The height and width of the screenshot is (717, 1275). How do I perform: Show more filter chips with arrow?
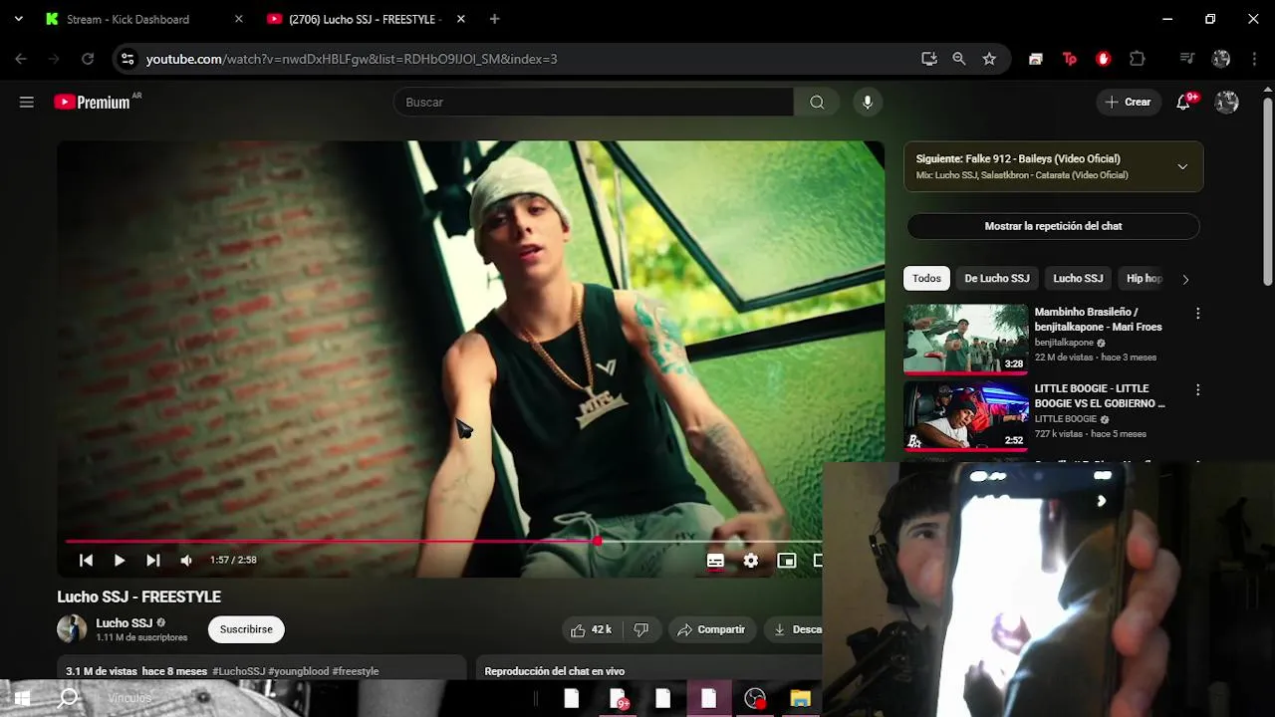[x=1185, y=279]
